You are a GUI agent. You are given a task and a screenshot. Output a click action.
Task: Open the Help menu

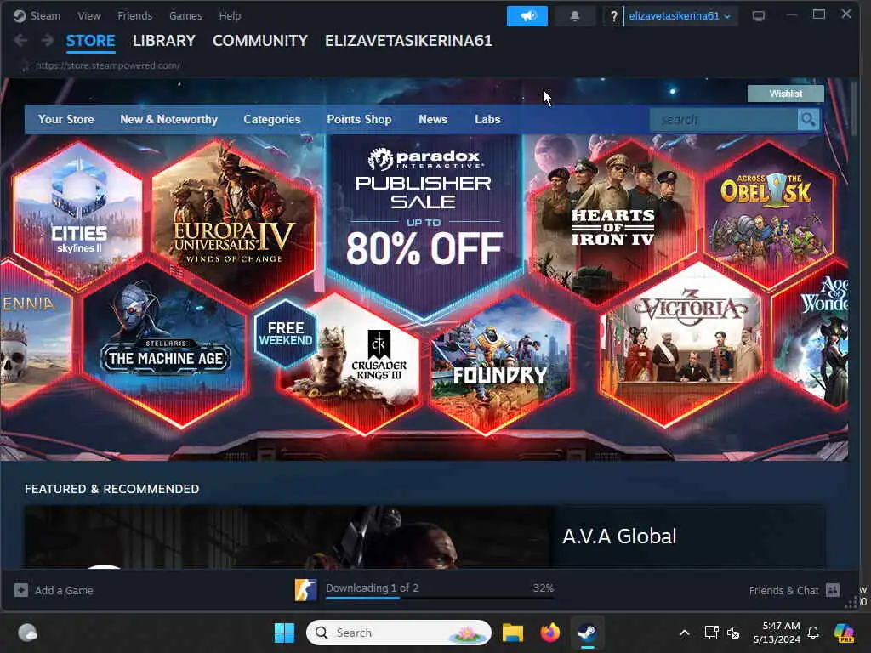230,15
